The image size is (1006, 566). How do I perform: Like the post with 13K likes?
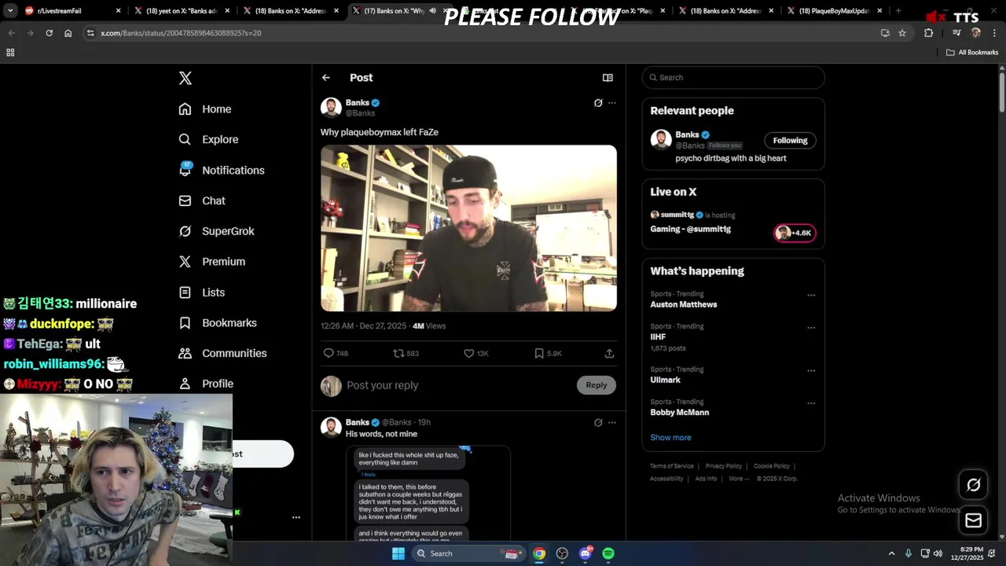click(476, 354)
